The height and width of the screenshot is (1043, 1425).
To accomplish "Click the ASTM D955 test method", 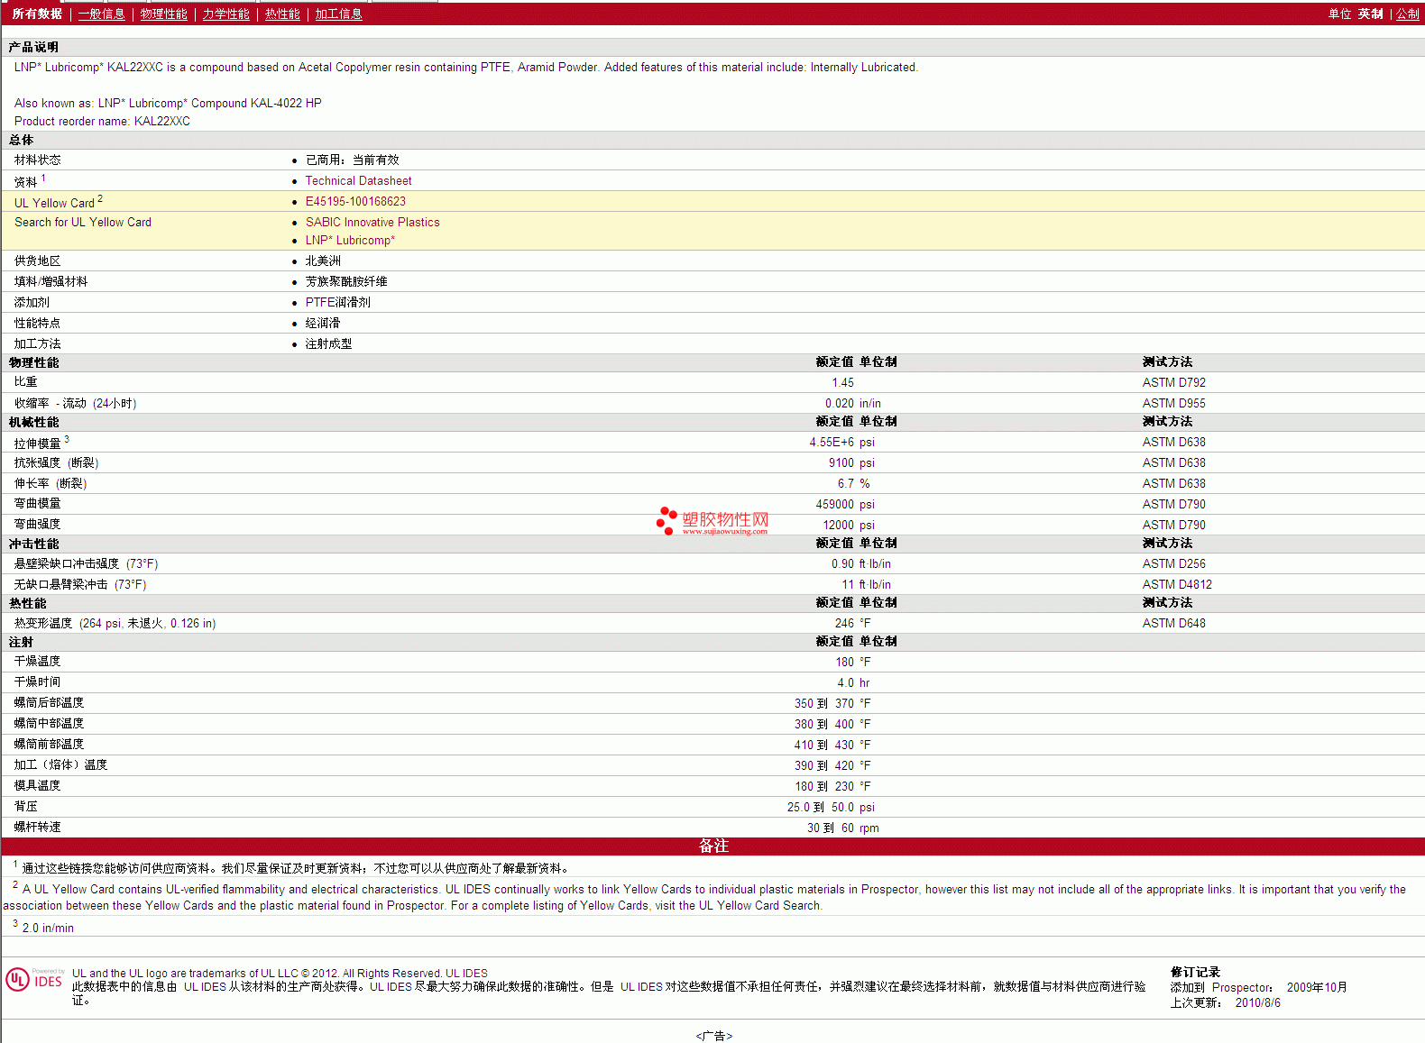I will pos(1173,404).
